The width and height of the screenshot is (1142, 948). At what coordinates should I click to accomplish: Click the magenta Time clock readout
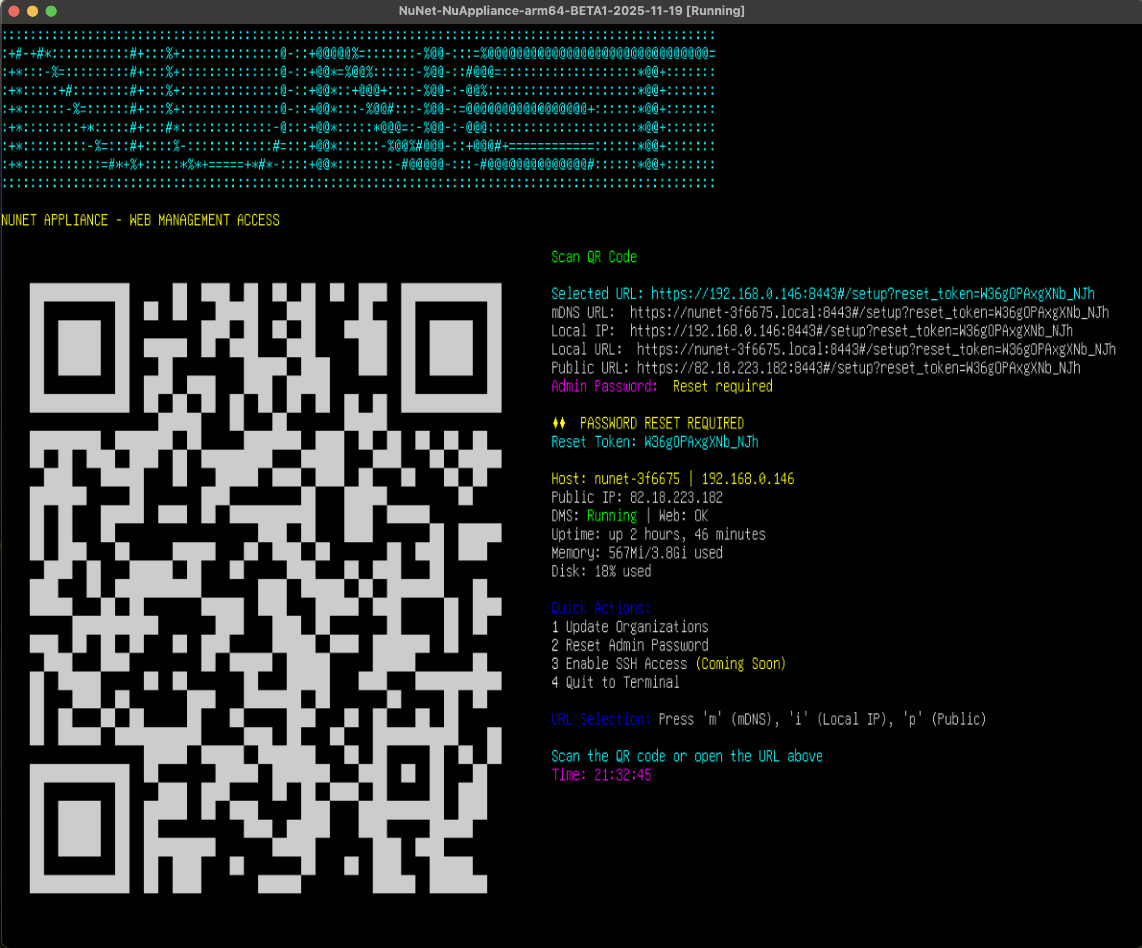click(x=601, y=775)
